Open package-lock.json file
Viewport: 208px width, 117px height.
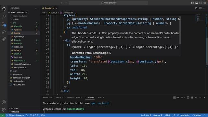pyautogui.click(x=21, y=78)
